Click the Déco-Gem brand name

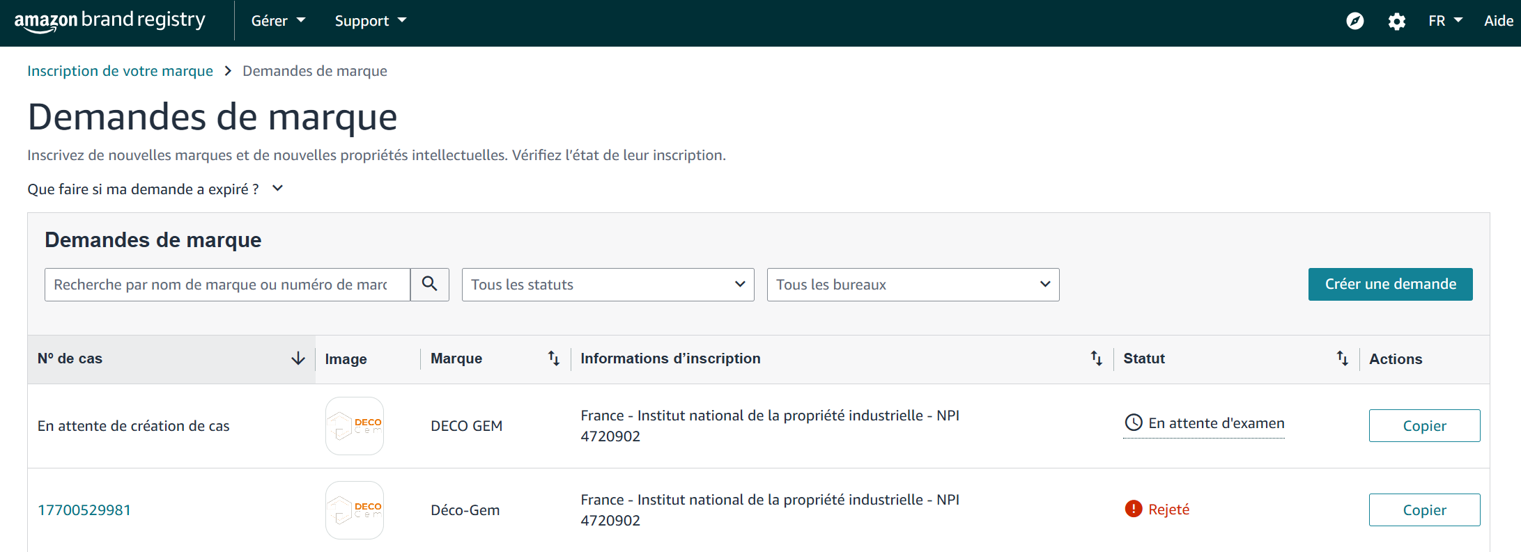pos(465,510)
